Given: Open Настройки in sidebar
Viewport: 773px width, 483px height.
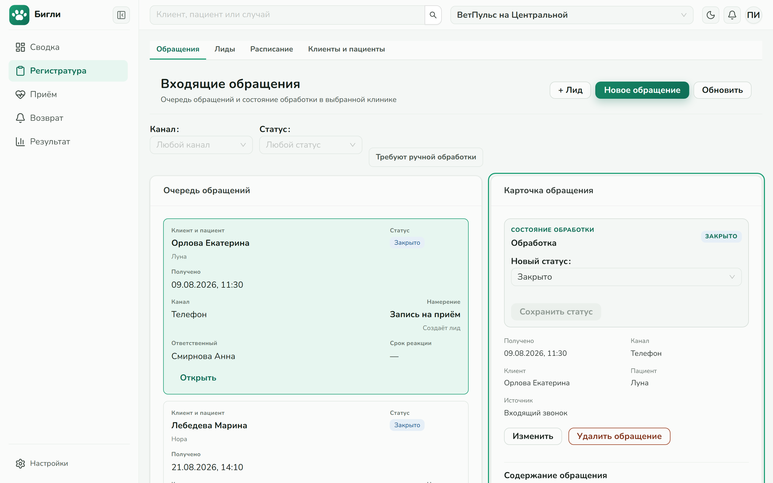Looking at the screenshot, I should point(68,463).
